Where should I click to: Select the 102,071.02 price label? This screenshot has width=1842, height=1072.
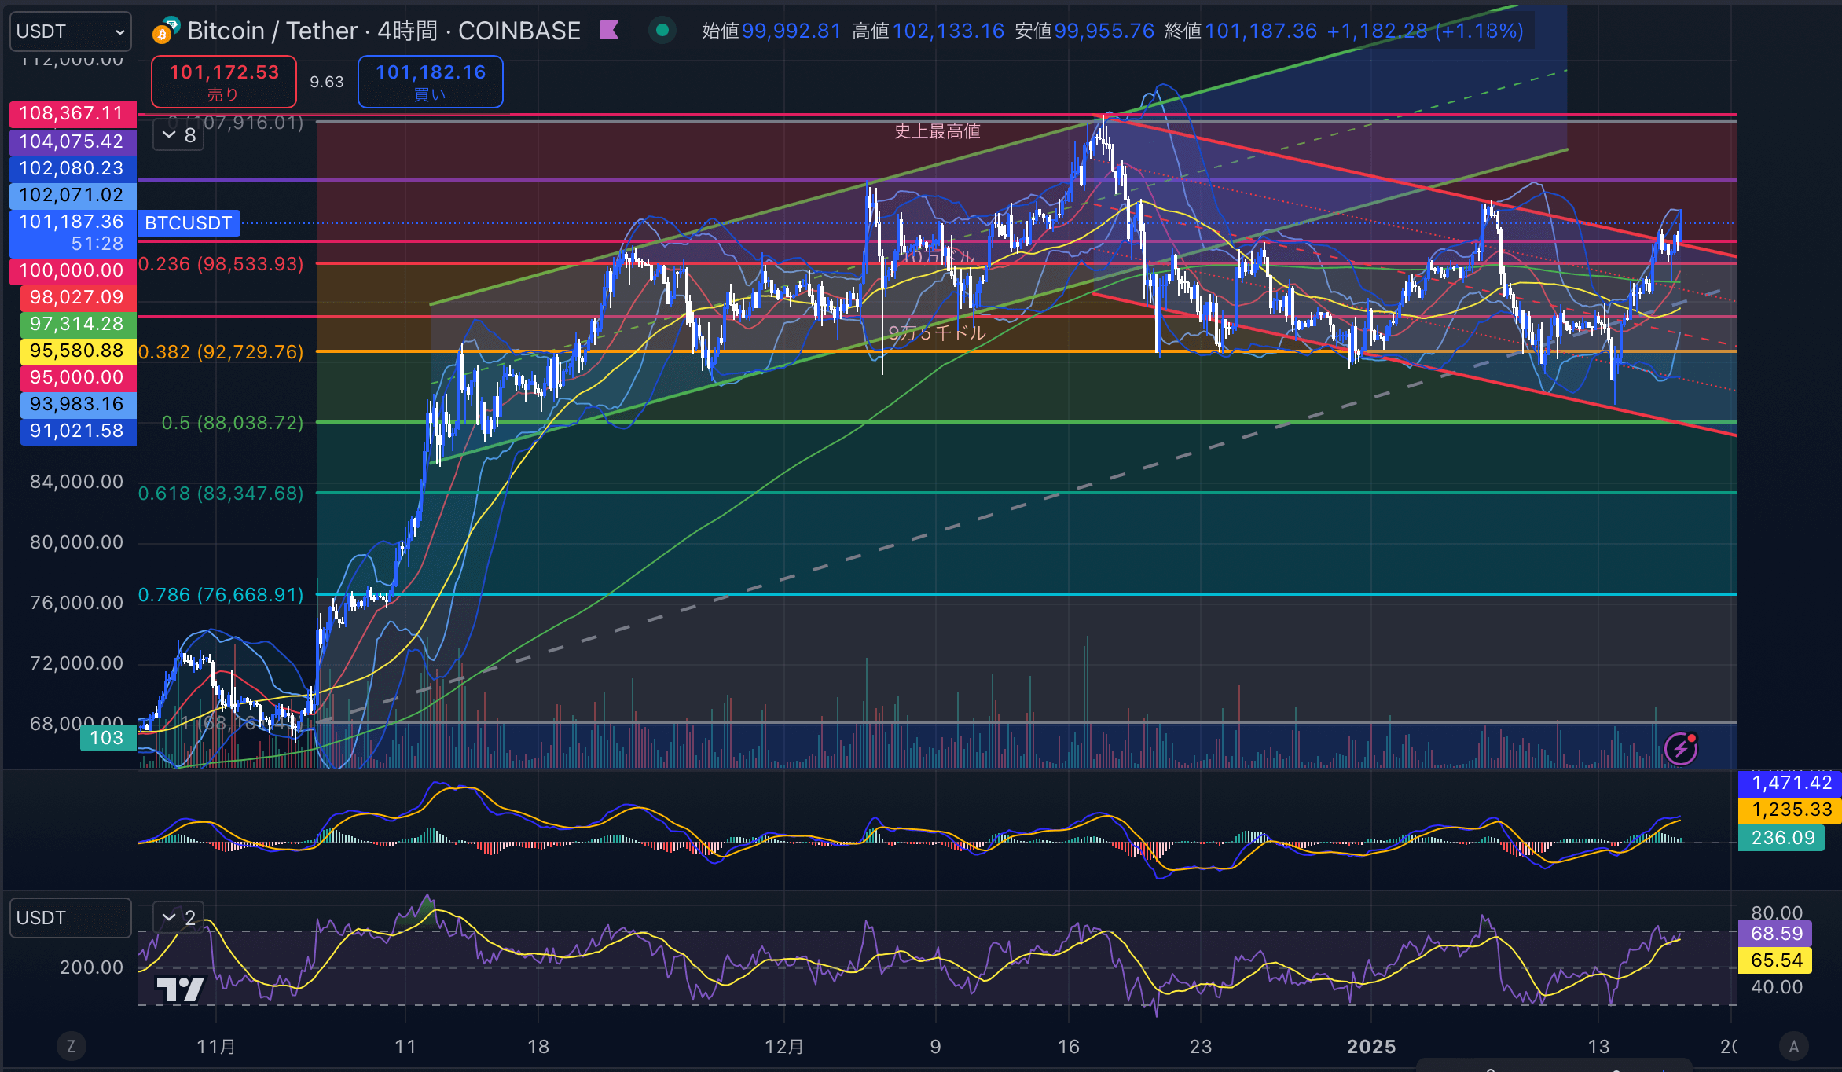[x=72, y=195]
